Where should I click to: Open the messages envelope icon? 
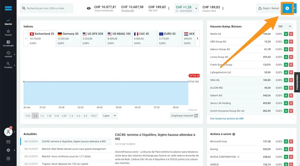[8, 142]
